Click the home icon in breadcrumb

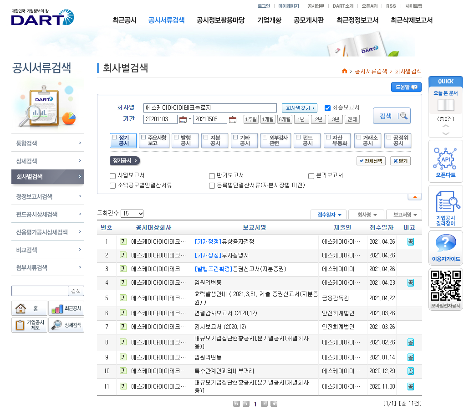tap(344, 71)
